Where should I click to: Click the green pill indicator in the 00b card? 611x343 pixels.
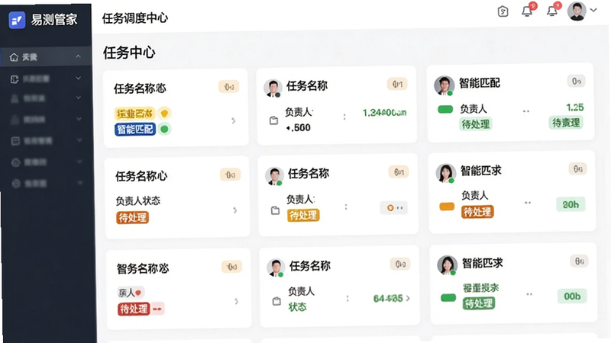click(448, 298)
